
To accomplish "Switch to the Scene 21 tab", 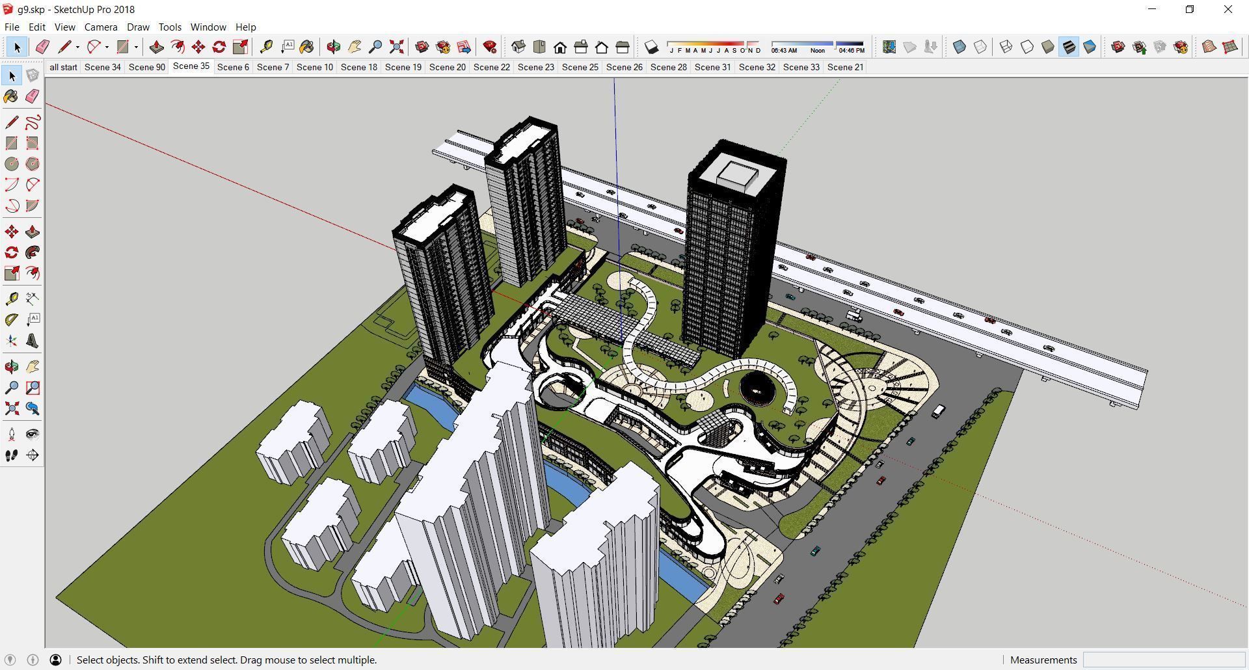I will [845, 67].
